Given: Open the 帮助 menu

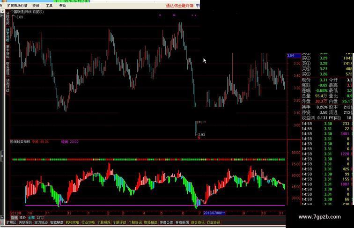Looking at the screenshot, I should coord(63,6).
